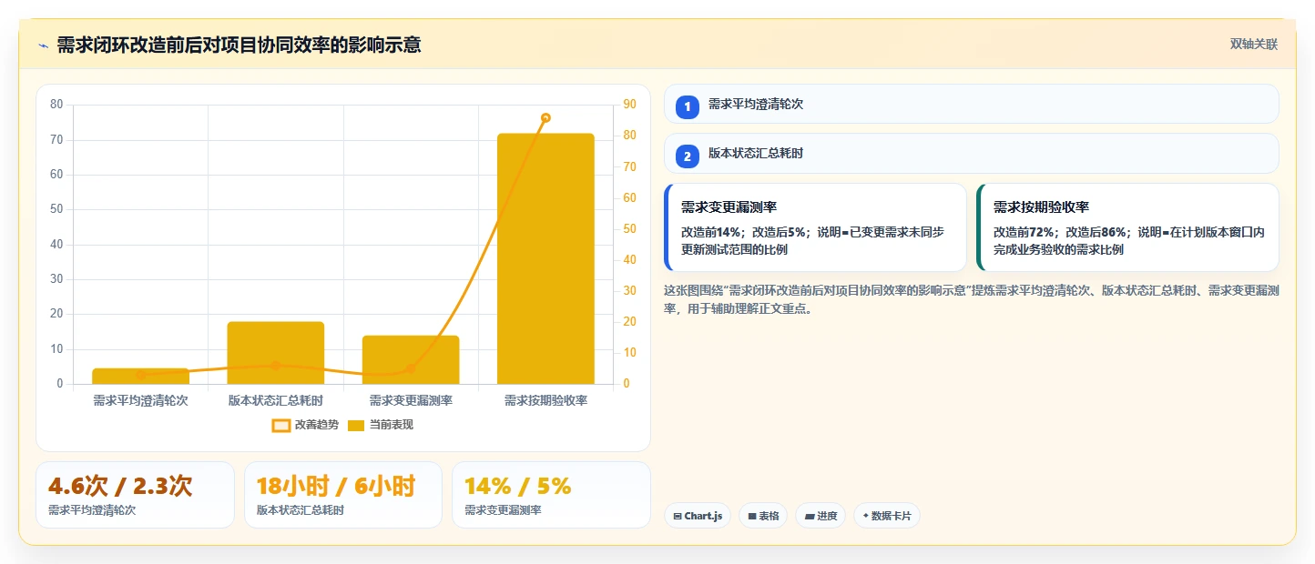Click the x-axis label 需求平均澄清轮次
Screen dimensions: 1315x564
pos(140,400)
